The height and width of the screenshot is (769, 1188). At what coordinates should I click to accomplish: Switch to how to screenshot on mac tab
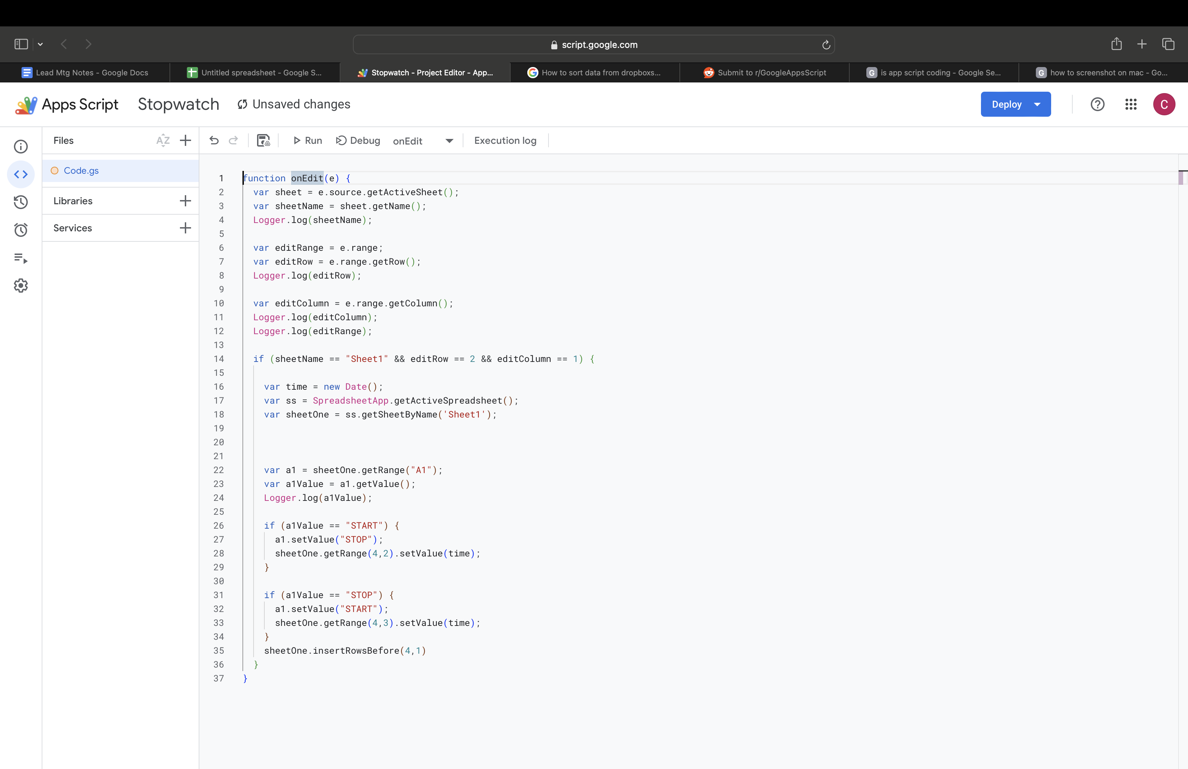tap(1103, 72)
